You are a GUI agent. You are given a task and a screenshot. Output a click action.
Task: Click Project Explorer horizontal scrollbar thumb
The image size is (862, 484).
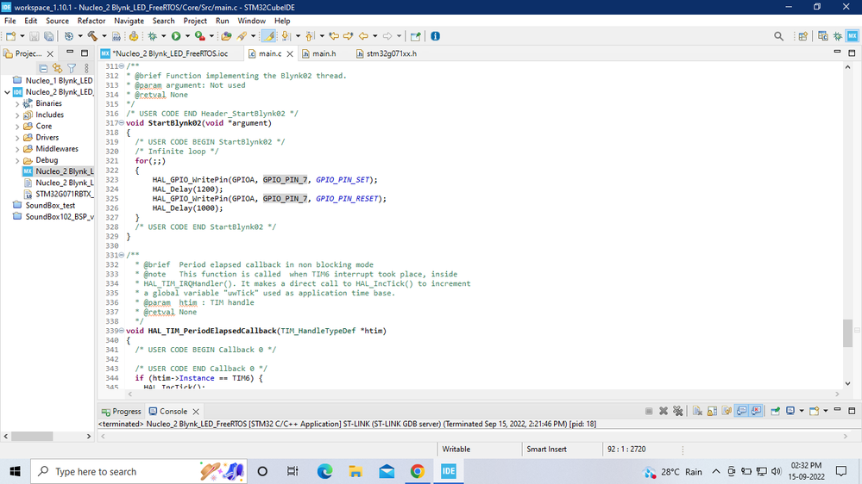click(x=33, y=437)
